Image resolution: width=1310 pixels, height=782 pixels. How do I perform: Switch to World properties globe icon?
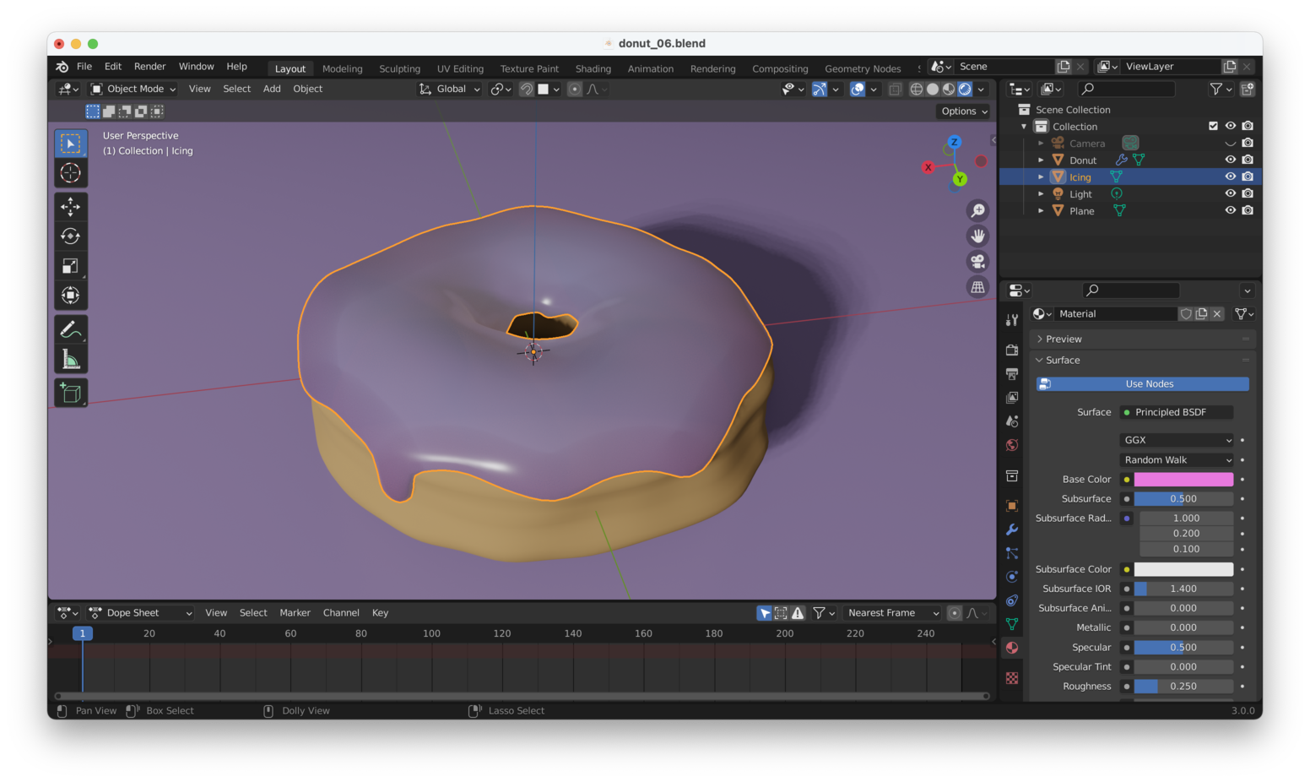[1012, 444]
